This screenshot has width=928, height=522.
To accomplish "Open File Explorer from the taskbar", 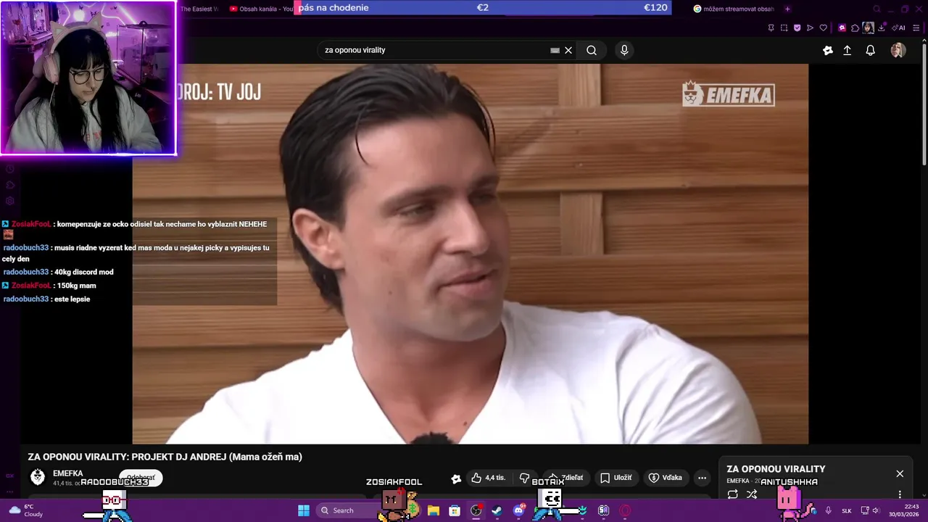I will (434, 510).
